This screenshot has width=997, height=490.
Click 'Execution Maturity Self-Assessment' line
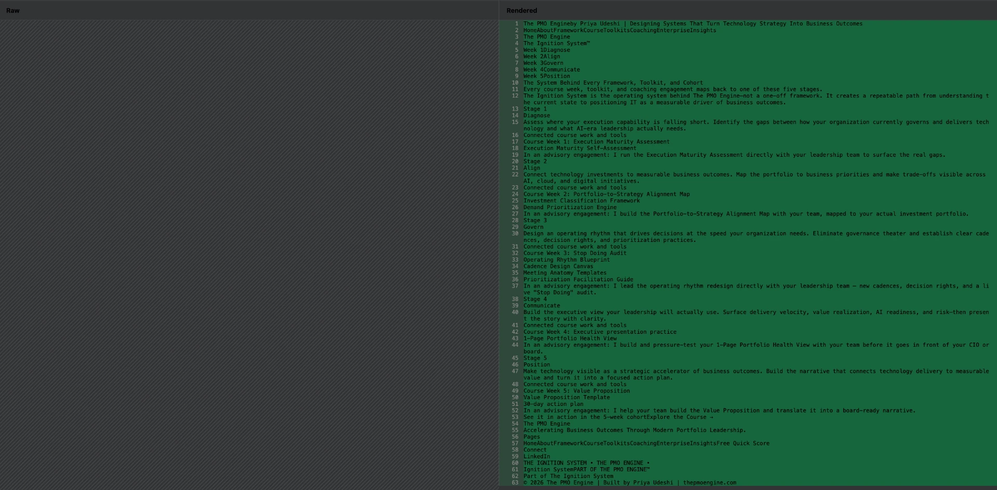click(x=580, y=148)
